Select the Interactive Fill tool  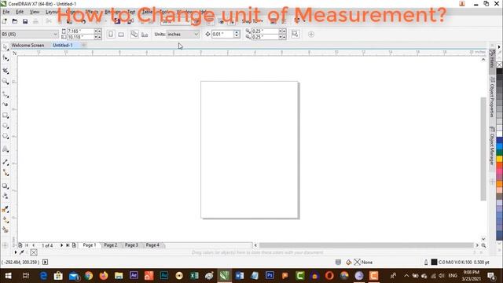[6, 220]
